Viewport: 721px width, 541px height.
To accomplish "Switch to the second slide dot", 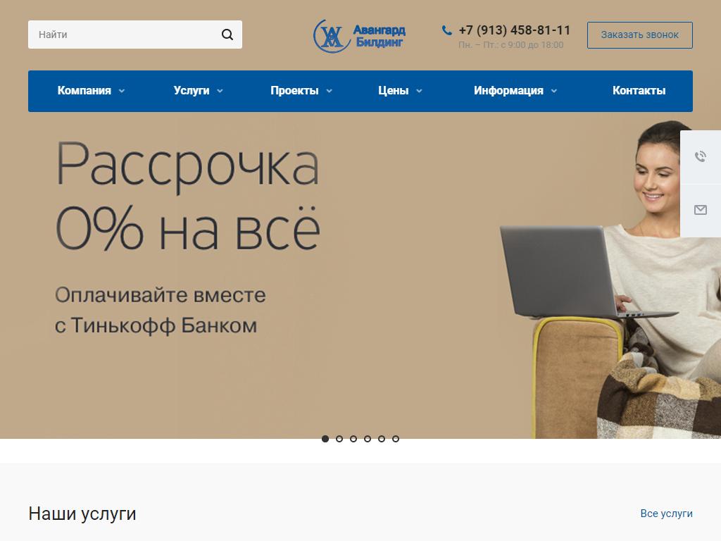I will tap(339, 439).
